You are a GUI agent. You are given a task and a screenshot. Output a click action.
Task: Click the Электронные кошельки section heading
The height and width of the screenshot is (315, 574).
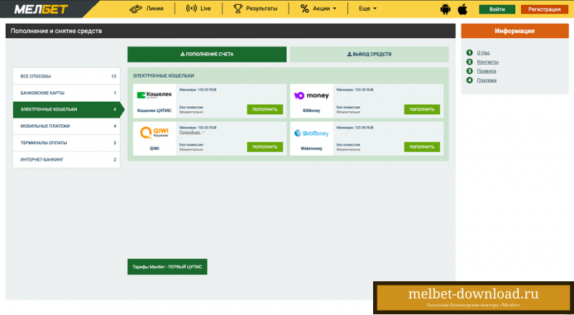[164, 76]
